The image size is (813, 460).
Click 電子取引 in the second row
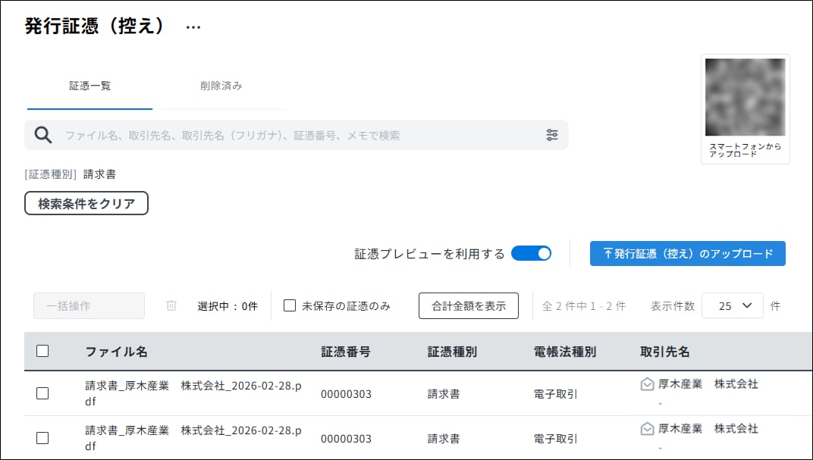pos(555,439)
